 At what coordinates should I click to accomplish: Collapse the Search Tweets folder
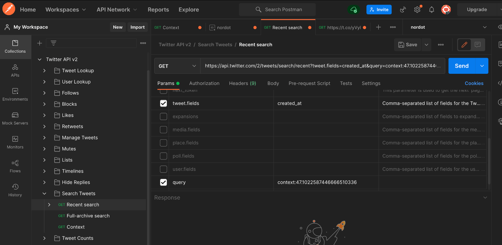coord(44,193)
